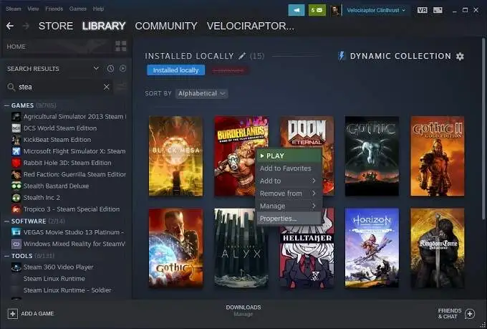Go to the COMMUNITY tab
This screenshot has height=329, width=487.
coord(166,26)
